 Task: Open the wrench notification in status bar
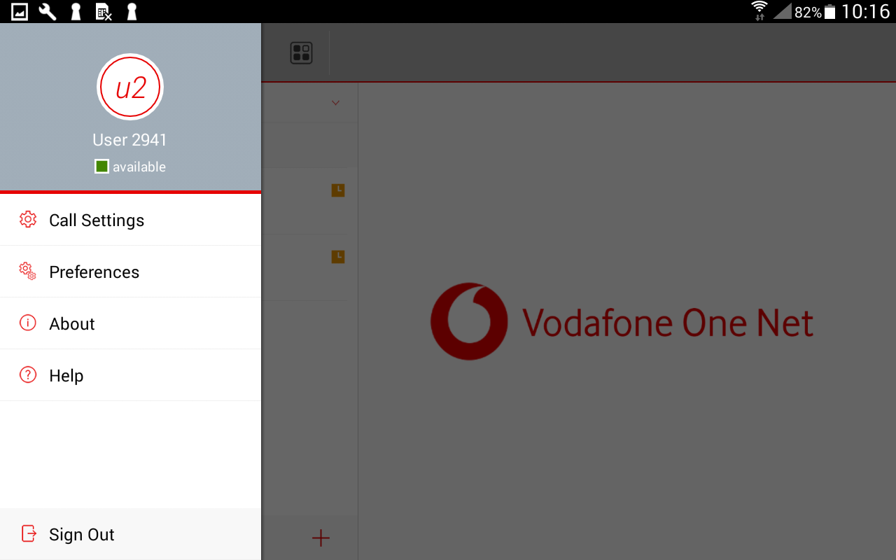point(48,11)
